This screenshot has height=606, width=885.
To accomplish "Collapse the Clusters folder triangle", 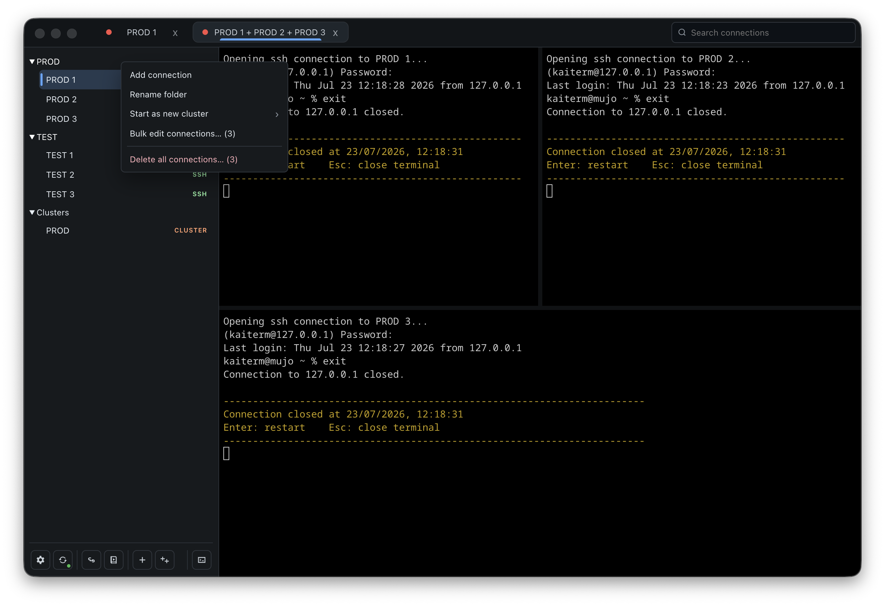I will 32,212.
